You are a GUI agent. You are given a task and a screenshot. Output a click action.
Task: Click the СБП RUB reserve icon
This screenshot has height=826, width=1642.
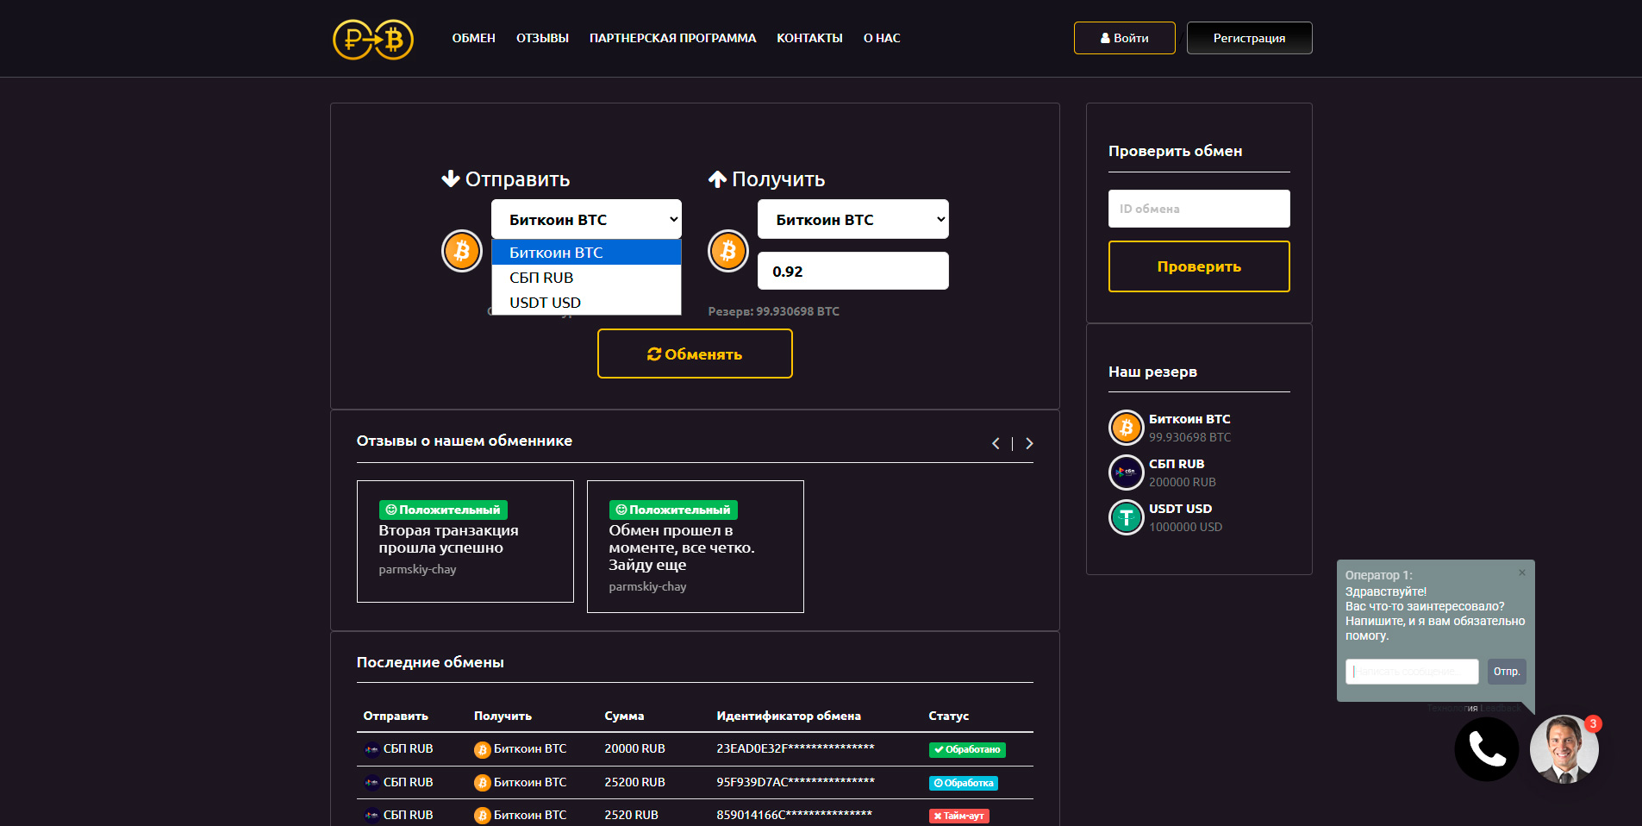pyautogui.click(x=1127, y=472)
